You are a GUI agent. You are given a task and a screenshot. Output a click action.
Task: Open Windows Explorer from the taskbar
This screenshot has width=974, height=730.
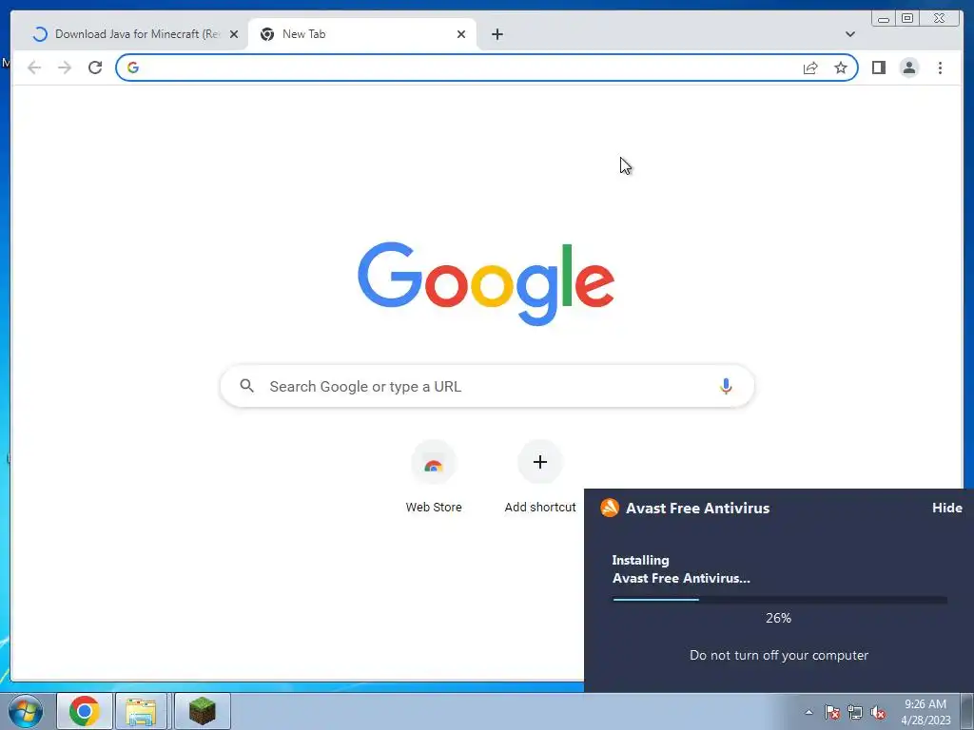point(141,711)
